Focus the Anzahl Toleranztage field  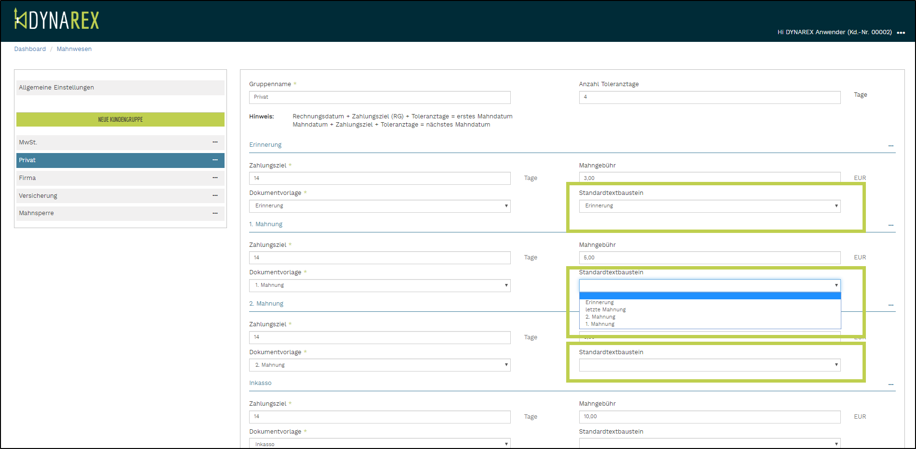coord(709,97)
